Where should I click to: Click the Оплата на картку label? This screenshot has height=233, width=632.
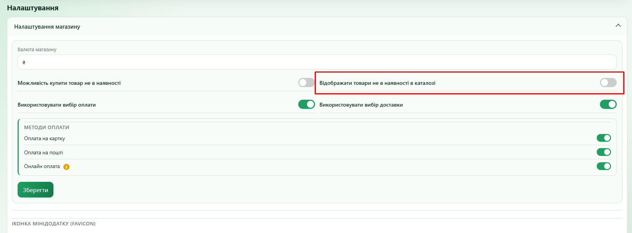click(x=44, y=139)
